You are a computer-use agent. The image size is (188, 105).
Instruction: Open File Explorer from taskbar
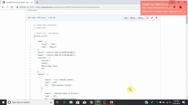tap(71, 102)
